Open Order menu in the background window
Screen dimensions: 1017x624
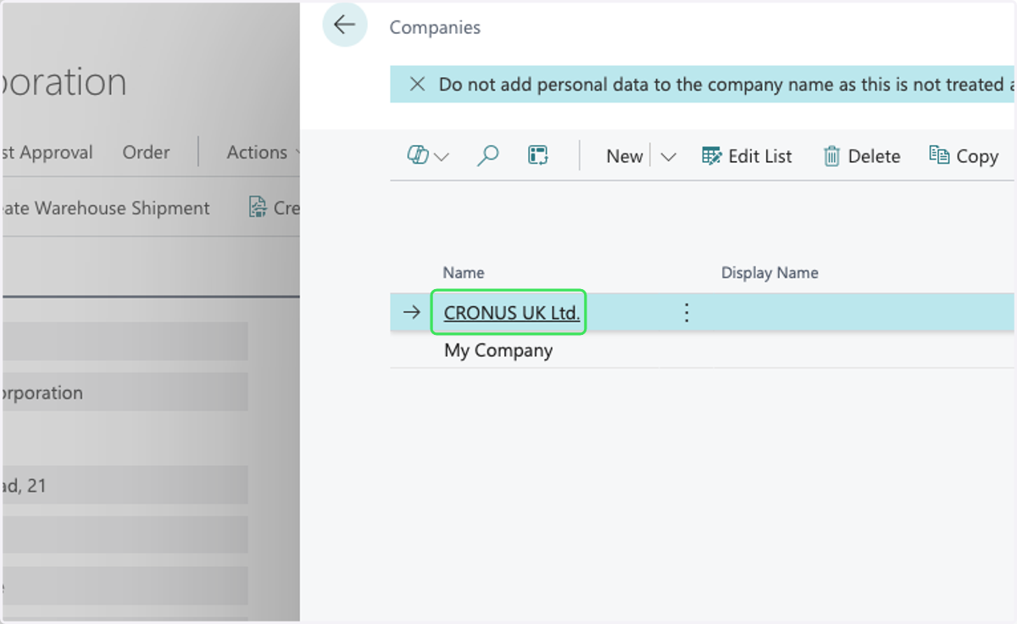point(146,153)
